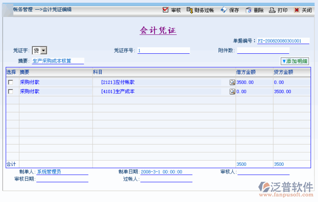Screen dimensions: 318x202
Task: Click the 删除 delete icon
Action: [249, 10]
